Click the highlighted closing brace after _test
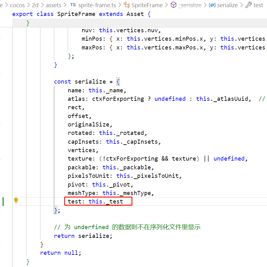The height and width of the screenshot is (267, 267). (55, 210)
